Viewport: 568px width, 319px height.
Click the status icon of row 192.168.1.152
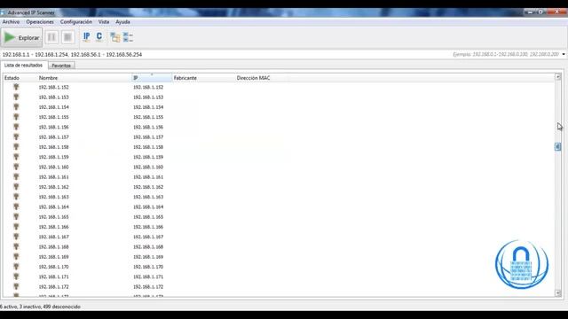click(16, 87)
